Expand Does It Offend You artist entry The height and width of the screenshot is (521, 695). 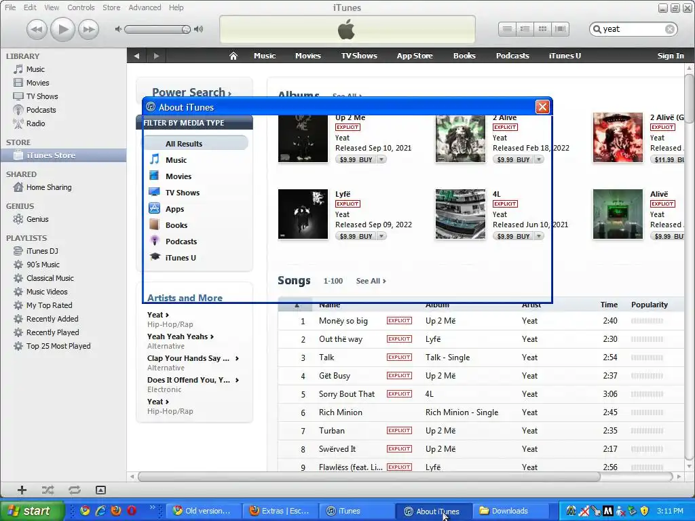tap(237, 380)
